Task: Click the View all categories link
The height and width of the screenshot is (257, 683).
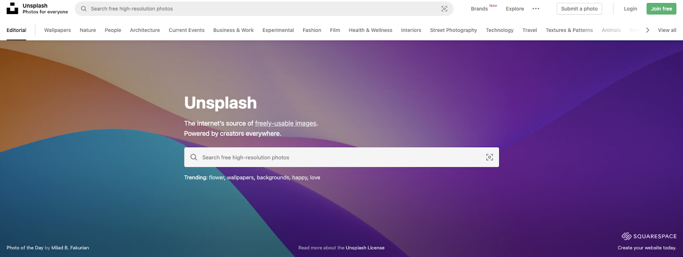Action: click(667, 30)
